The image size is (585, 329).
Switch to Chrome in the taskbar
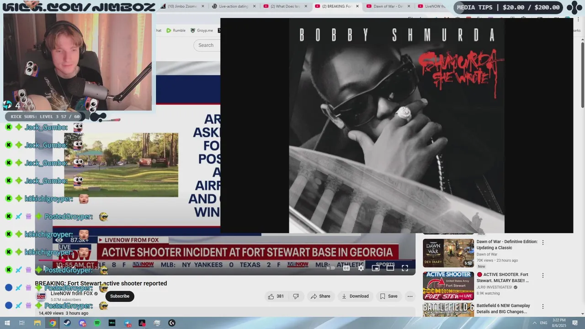(x=53, y=323)
